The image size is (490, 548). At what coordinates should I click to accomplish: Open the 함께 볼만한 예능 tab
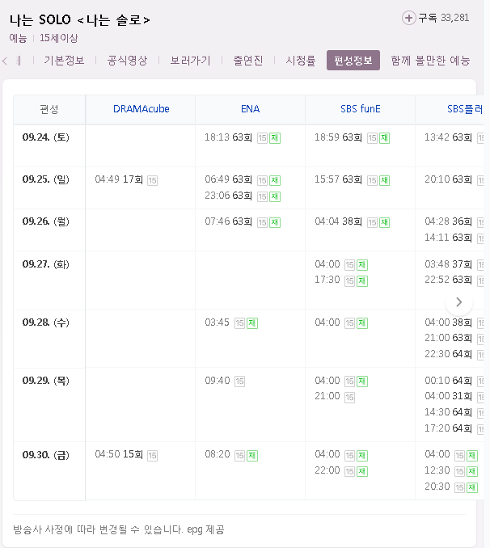pyautogui.click(x=430, y=61)
